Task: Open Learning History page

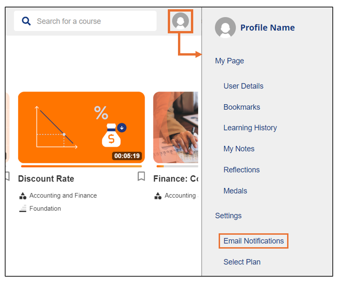Action: 250,128
